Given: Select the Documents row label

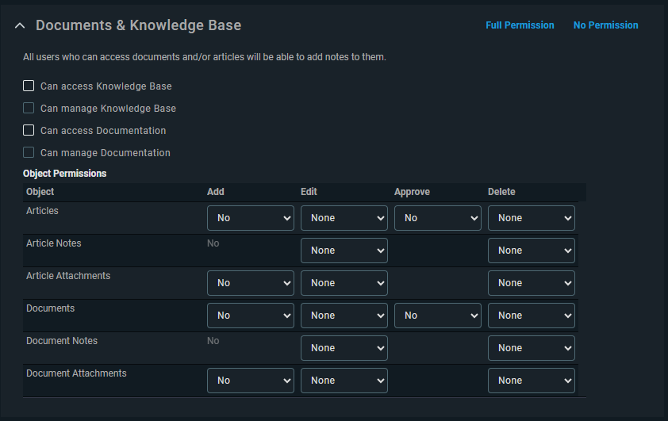Looking at the screenshot, I should pos(50,308).
